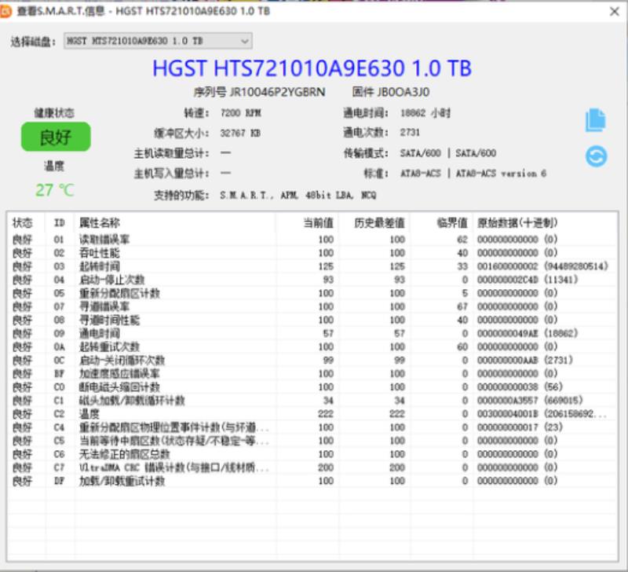Click the 7200 RPM rotation speed value
This screenshot has height=572, width=628.
point(240,113)
